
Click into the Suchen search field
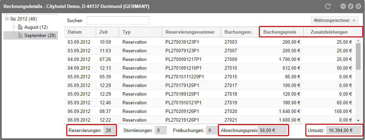click(118, 20)
